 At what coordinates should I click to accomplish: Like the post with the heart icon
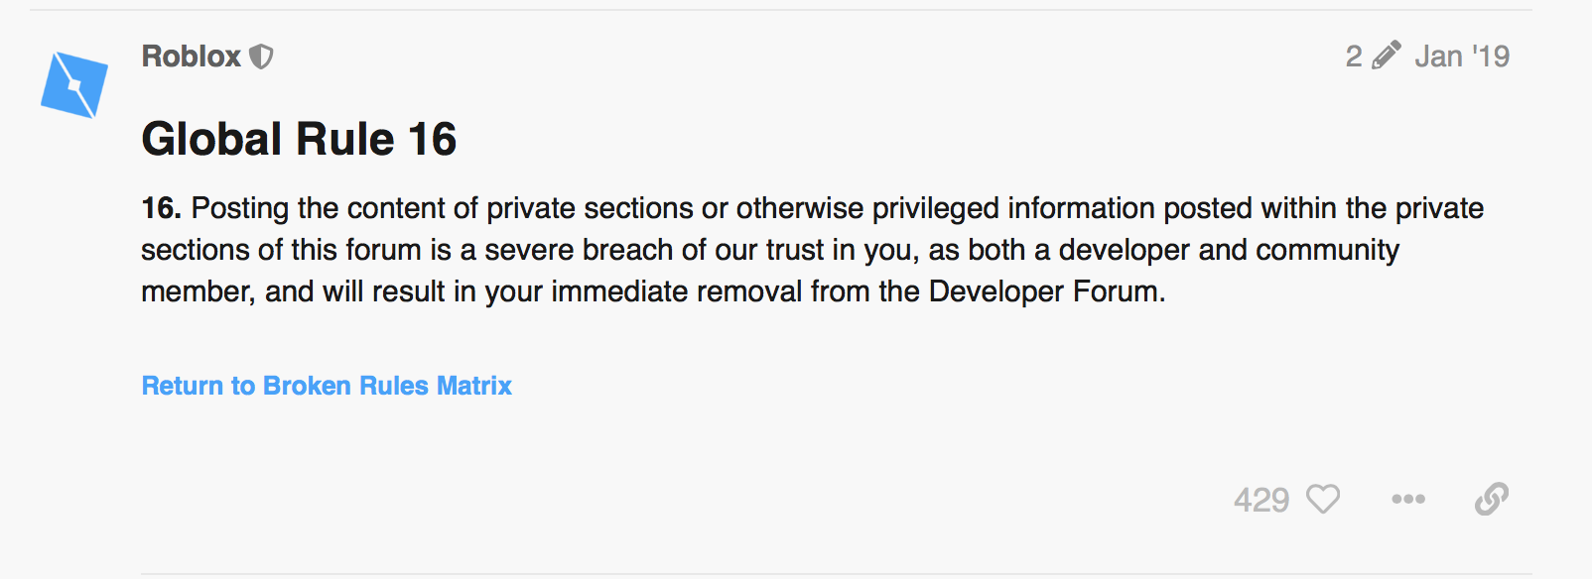pos(1322,499)
